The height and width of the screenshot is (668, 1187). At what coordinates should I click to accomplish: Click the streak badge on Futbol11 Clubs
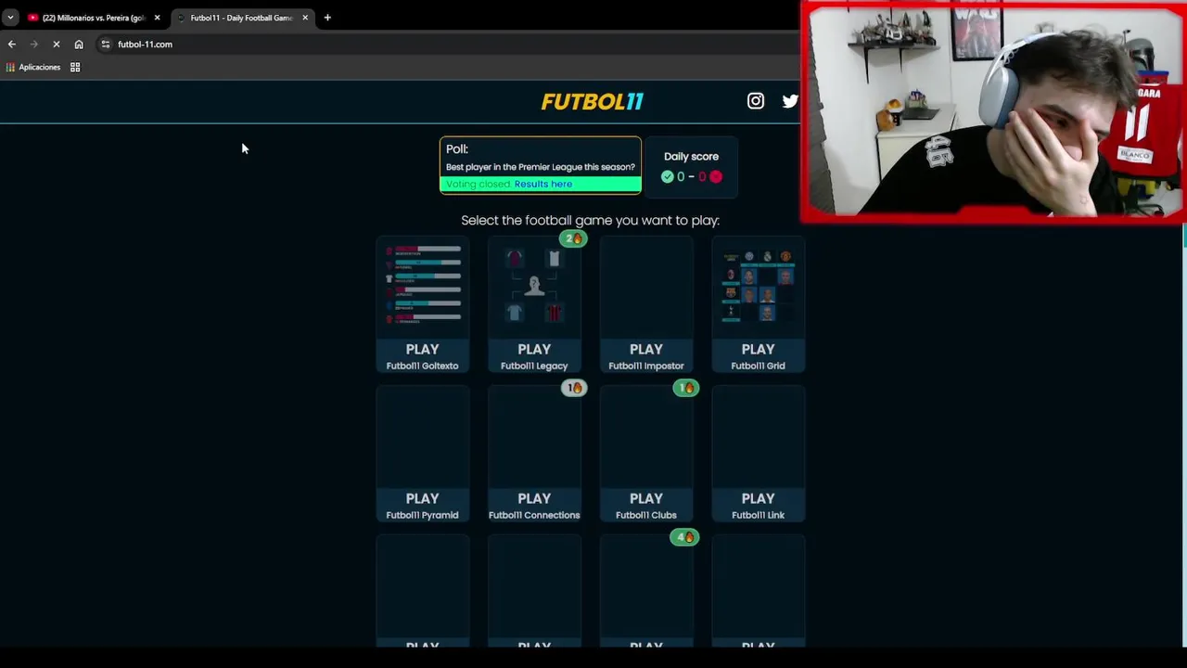685,388
